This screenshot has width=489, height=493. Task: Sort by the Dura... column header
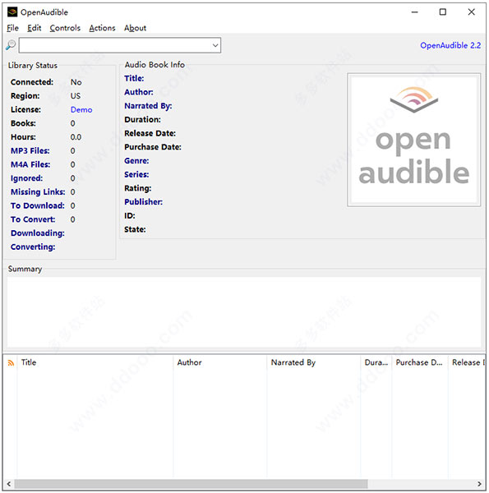(x=376, y=362)
